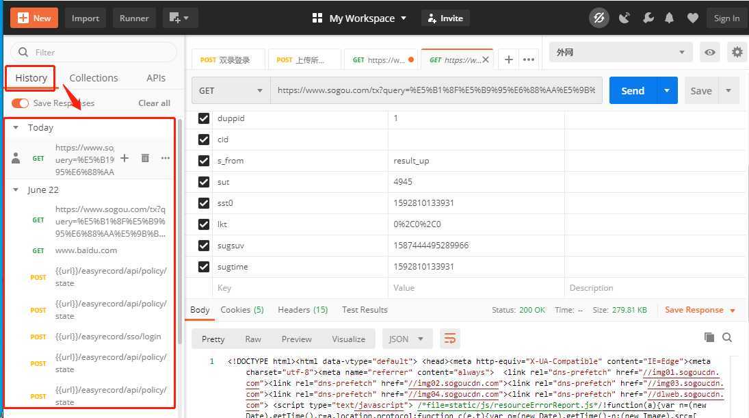The image size is (749, 418).
Task: Open a new request tab
Action: click(509, 60)
